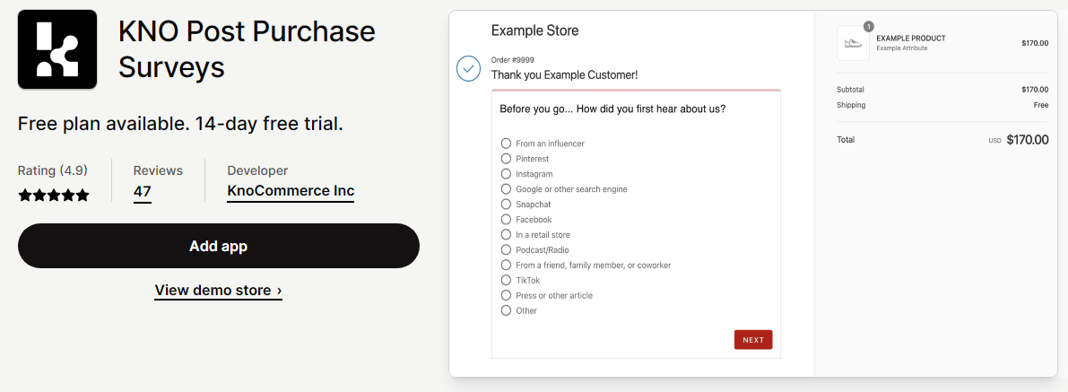Click the five-star rating icons
The width and height of the screenshot is (1068, 392).
[54, 195]
